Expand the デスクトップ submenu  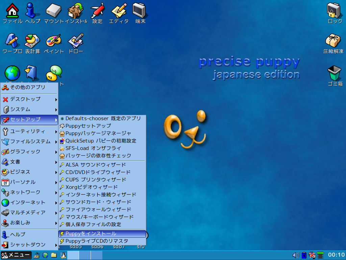pos(29,99)
